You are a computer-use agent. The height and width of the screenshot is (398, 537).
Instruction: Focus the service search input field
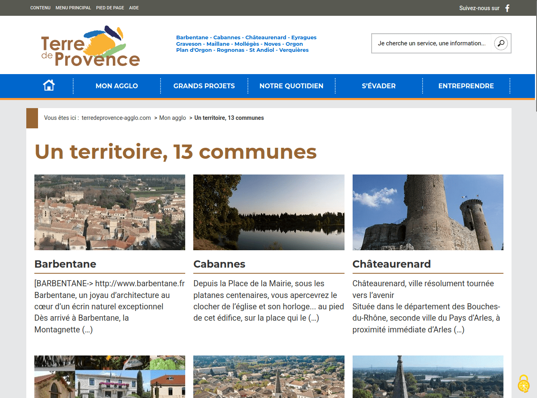click(x=431, y=43)
